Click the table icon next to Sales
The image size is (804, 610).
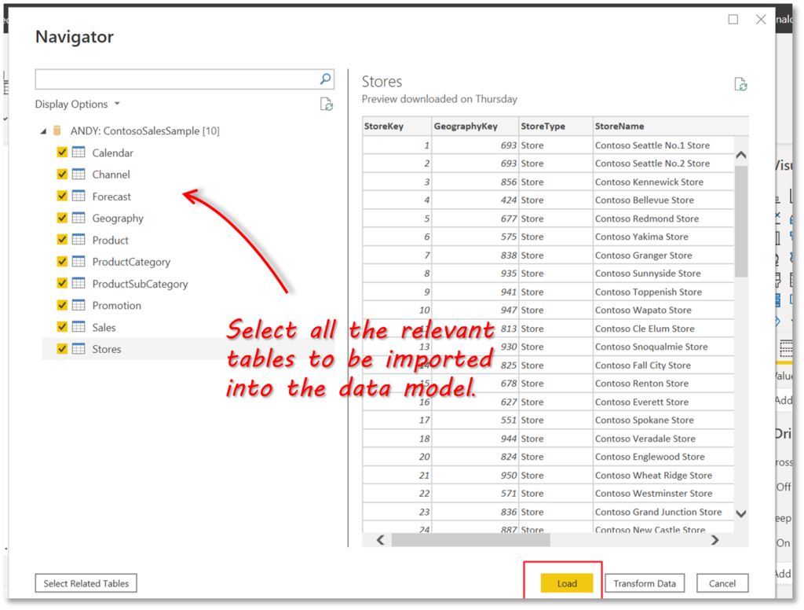pyautogui.click(x=79, y=327)
